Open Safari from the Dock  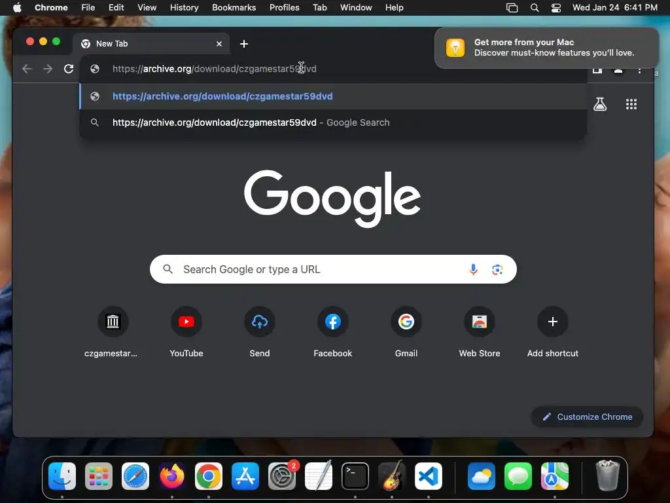click(x=135, y=476)
